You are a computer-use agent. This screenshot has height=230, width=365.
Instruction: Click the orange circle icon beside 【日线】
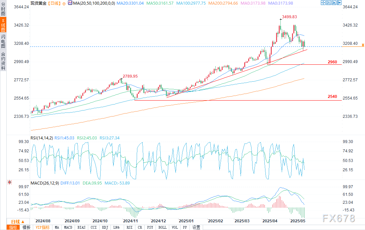coord(63,3)
